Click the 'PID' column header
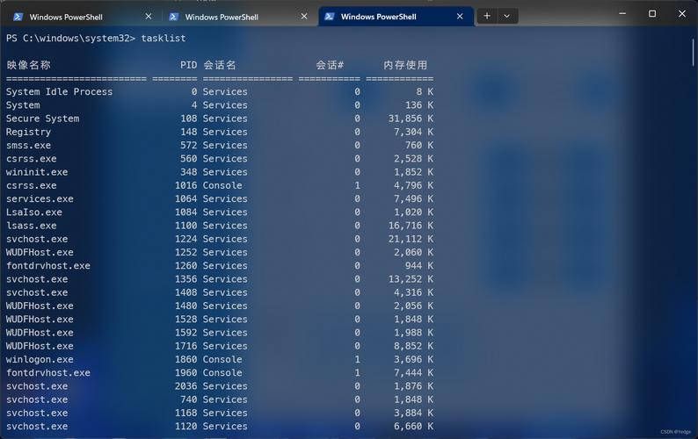Screen dimensions: 698x439 (188, 65)
